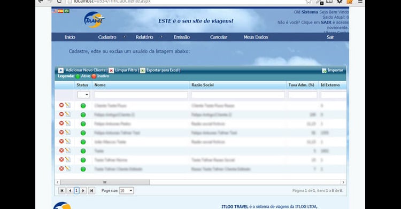Delete the second client row
This screenshot has width=401, height=209.
tap(61, 114)
